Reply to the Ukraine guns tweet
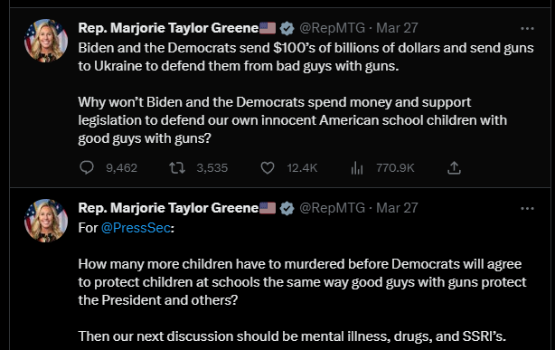Image resolution: width=555 pixels, height=350 pixels. 87,167
